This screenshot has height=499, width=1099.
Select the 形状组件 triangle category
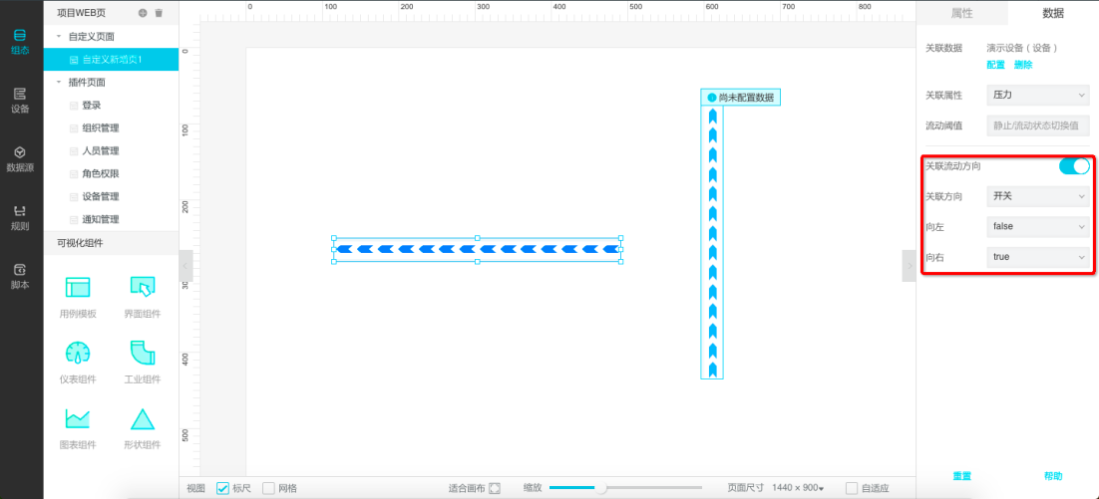point(143,428)
